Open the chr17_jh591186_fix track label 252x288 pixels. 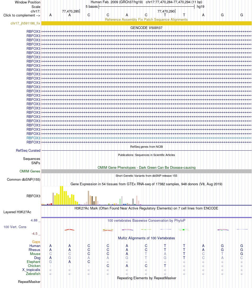click(25, 23)
